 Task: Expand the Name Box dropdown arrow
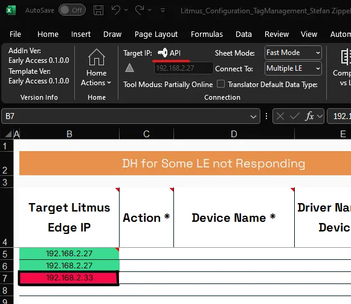pos(253,117)
